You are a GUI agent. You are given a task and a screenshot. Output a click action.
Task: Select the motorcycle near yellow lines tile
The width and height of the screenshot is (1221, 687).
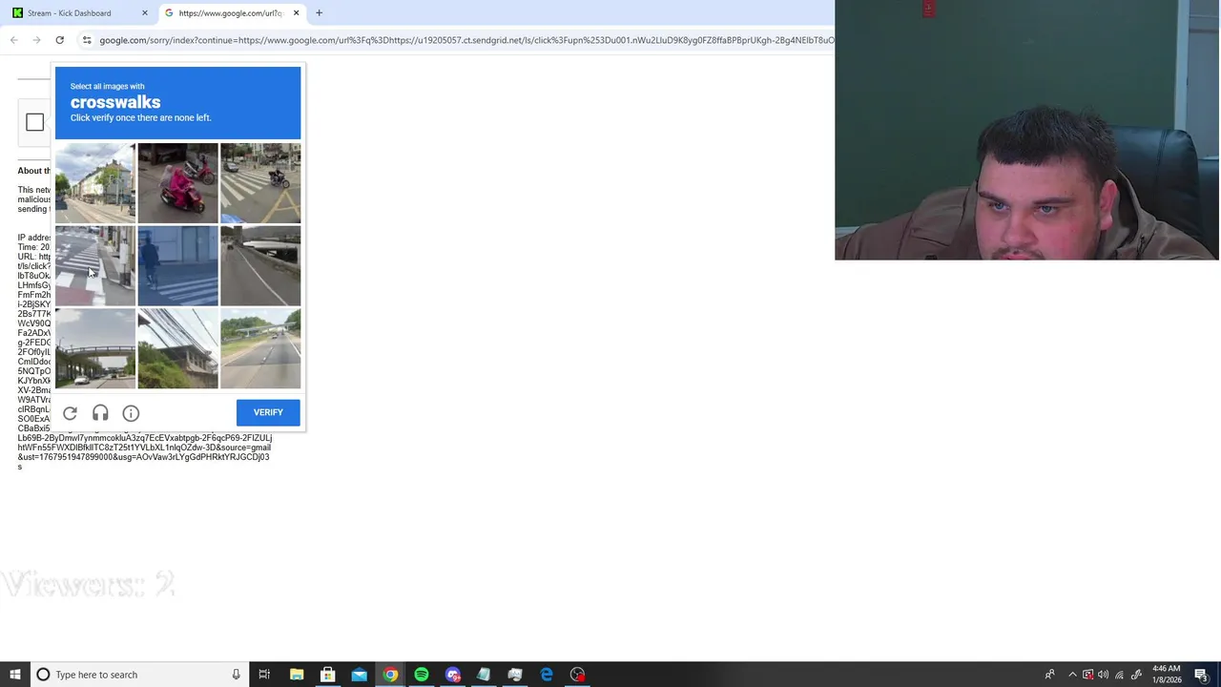click(x=260, y=183)
